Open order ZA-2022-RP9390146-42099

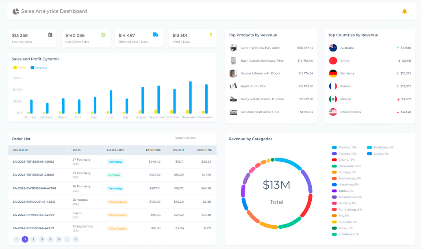(x=34, y=215)
